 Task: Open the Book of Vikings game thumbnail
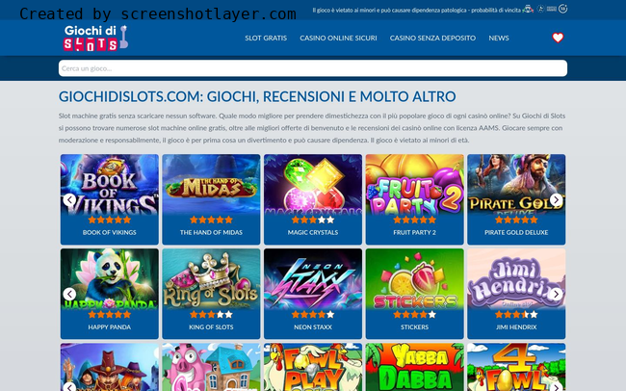[110, 185]
